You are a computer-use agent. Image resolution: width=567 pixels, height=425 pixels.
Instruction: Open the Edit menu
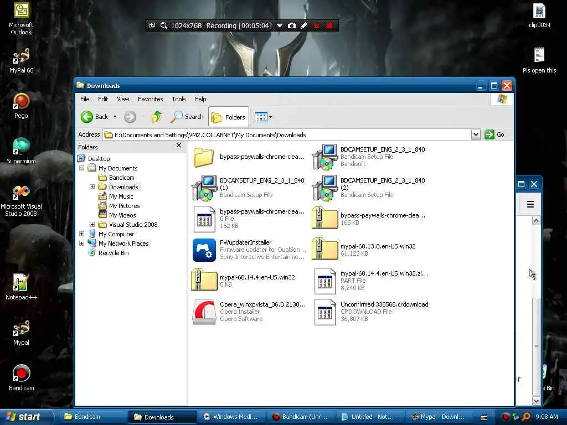point(102,99)
